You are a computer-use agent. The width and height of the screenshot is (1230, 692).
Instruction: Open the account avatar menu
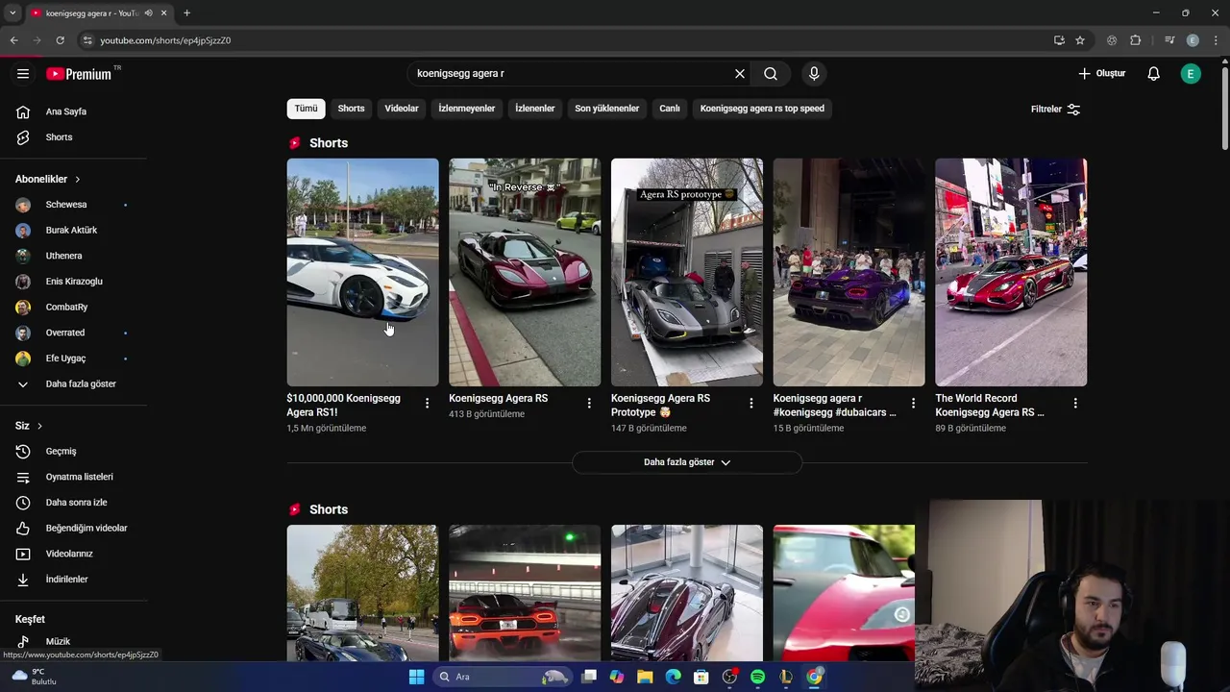[x=1191, y=73]
